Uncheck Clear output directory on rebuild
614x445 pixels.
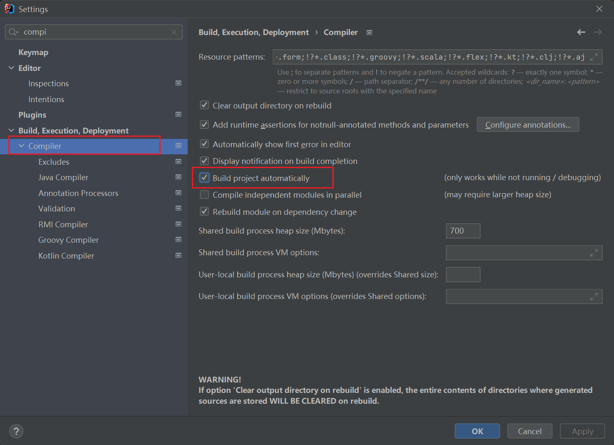click(x=204, y=105)
